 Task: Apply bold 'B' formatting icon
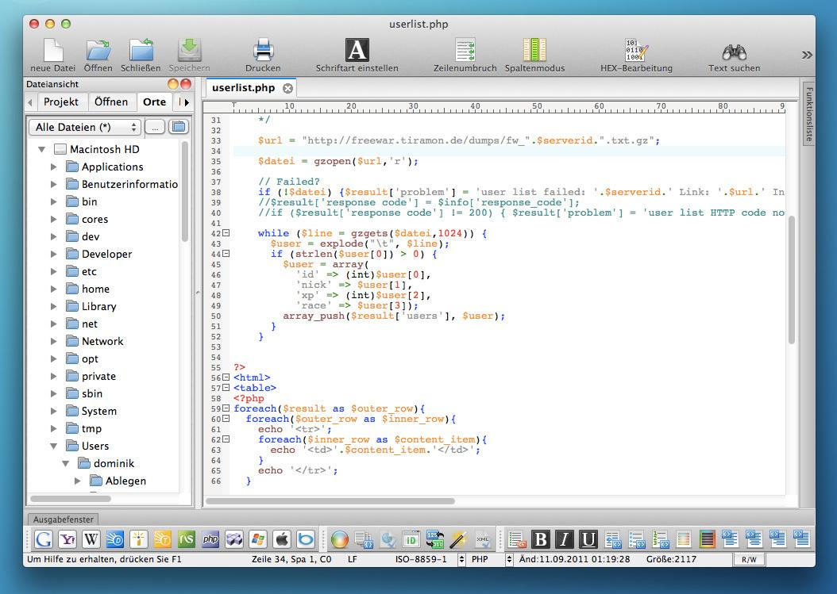pos(541,540)
